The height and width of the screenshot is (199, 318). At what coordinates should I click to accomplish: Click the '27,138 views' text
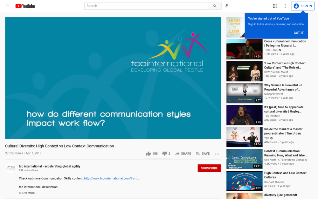[x=14, y=153]
